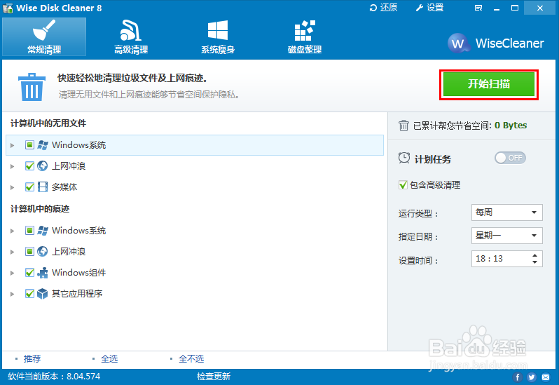Click the 全选 link
The width and height of the screenshot is (559, 385).
click(109, 358)
